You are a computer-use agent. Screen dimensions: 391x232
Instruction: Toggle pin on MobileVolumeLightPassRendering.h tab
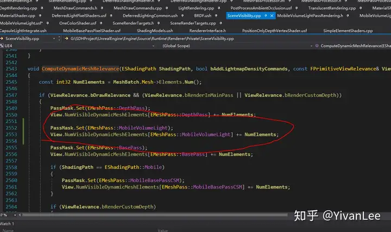(x=348, y=15)
